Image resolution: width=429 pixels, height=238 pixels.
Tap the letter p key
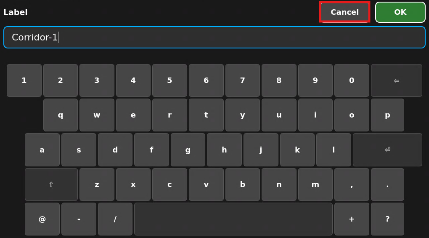[x=387, y=115]
